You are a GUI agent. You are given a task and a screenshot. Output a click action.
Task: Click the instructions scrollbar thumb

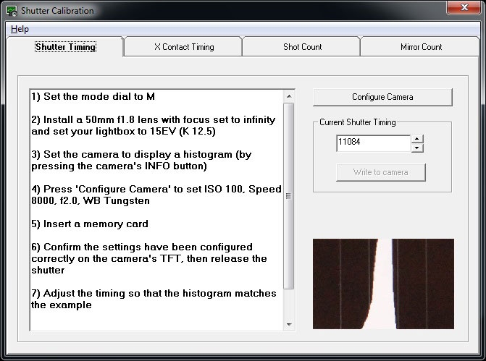(x=289, y=196)
